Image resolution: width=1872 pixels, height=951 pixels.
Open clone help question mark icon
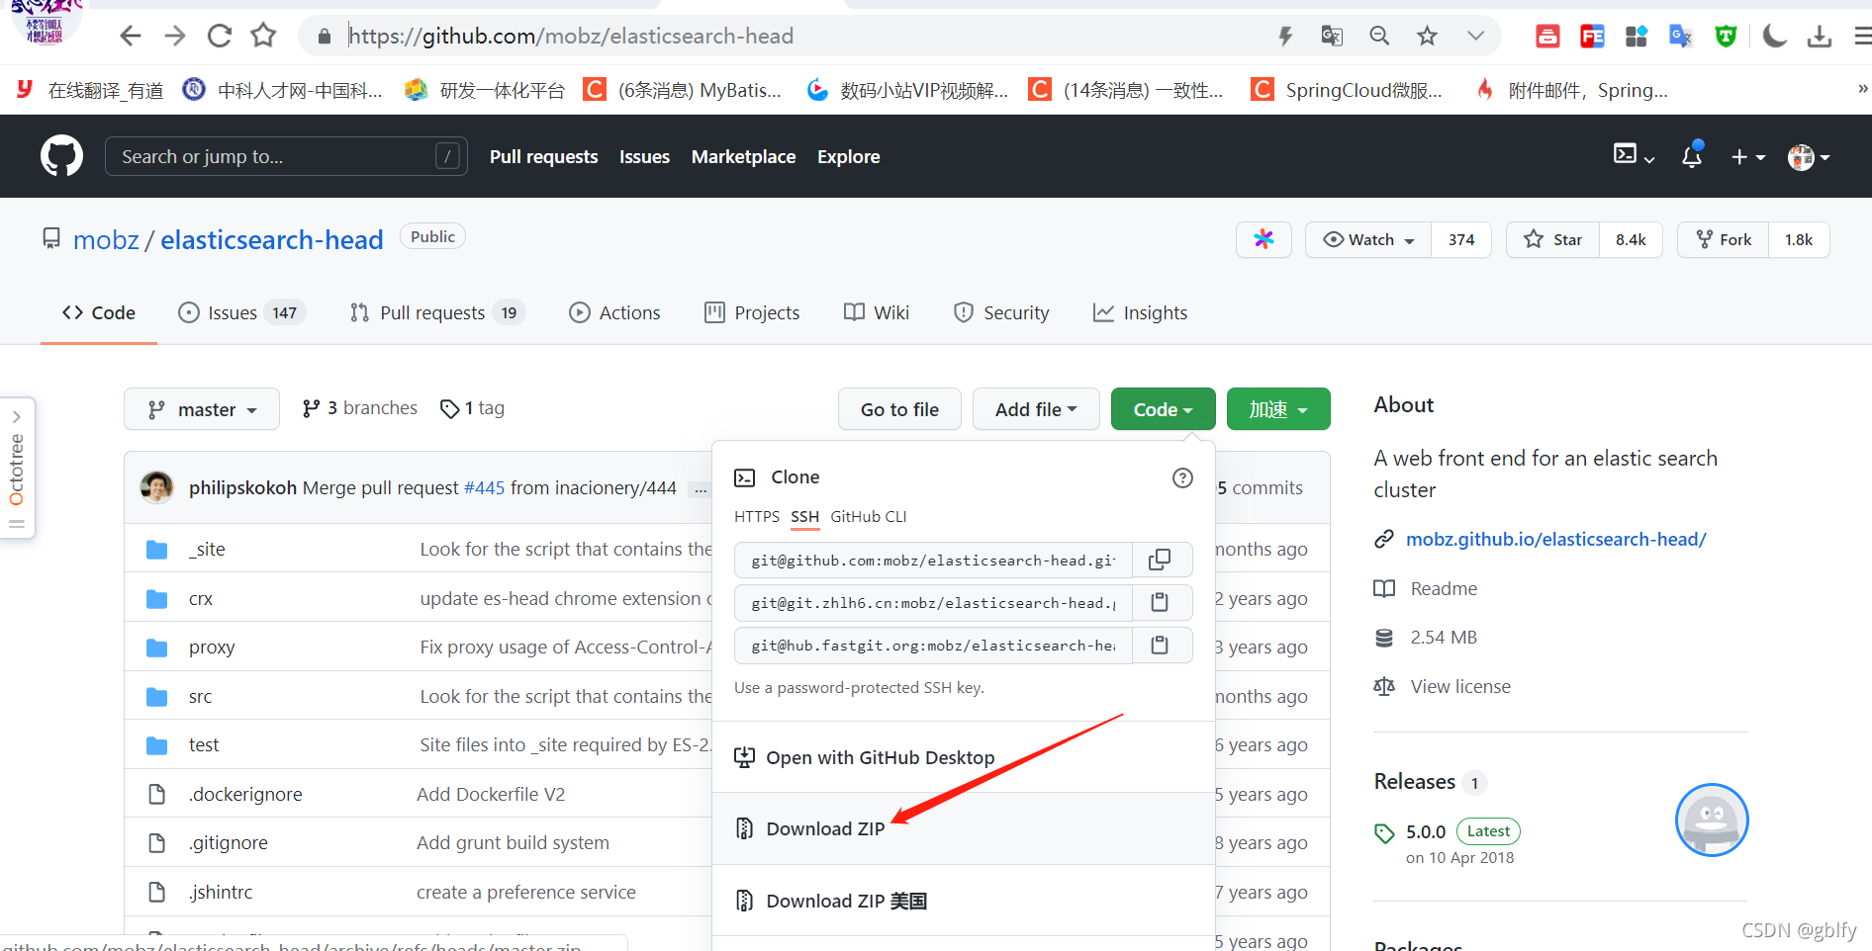(1182, 477)
